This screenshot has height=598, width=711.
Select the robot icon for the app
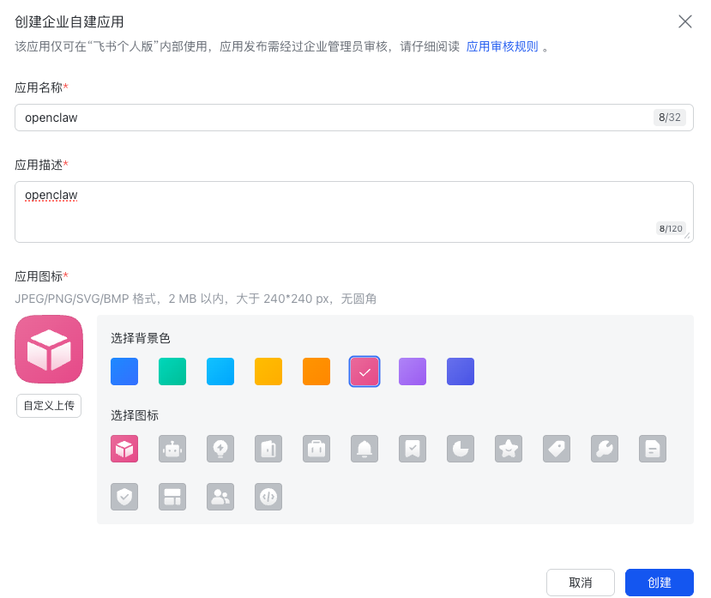(172, 449)
